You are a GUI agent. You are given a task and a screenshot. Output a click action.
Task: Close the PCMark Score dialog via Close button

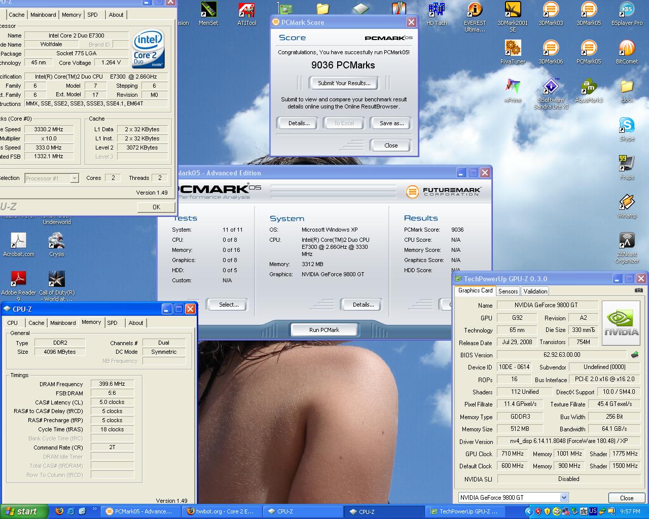tap(391, 145)
